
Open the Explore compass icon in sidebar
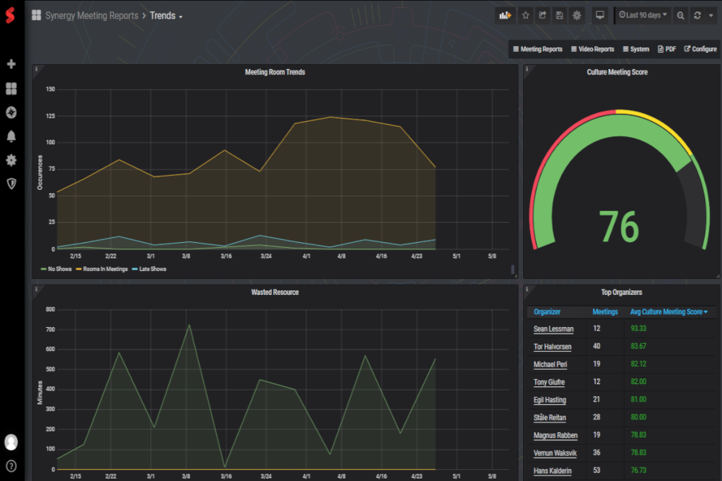(x=11, y=112)
